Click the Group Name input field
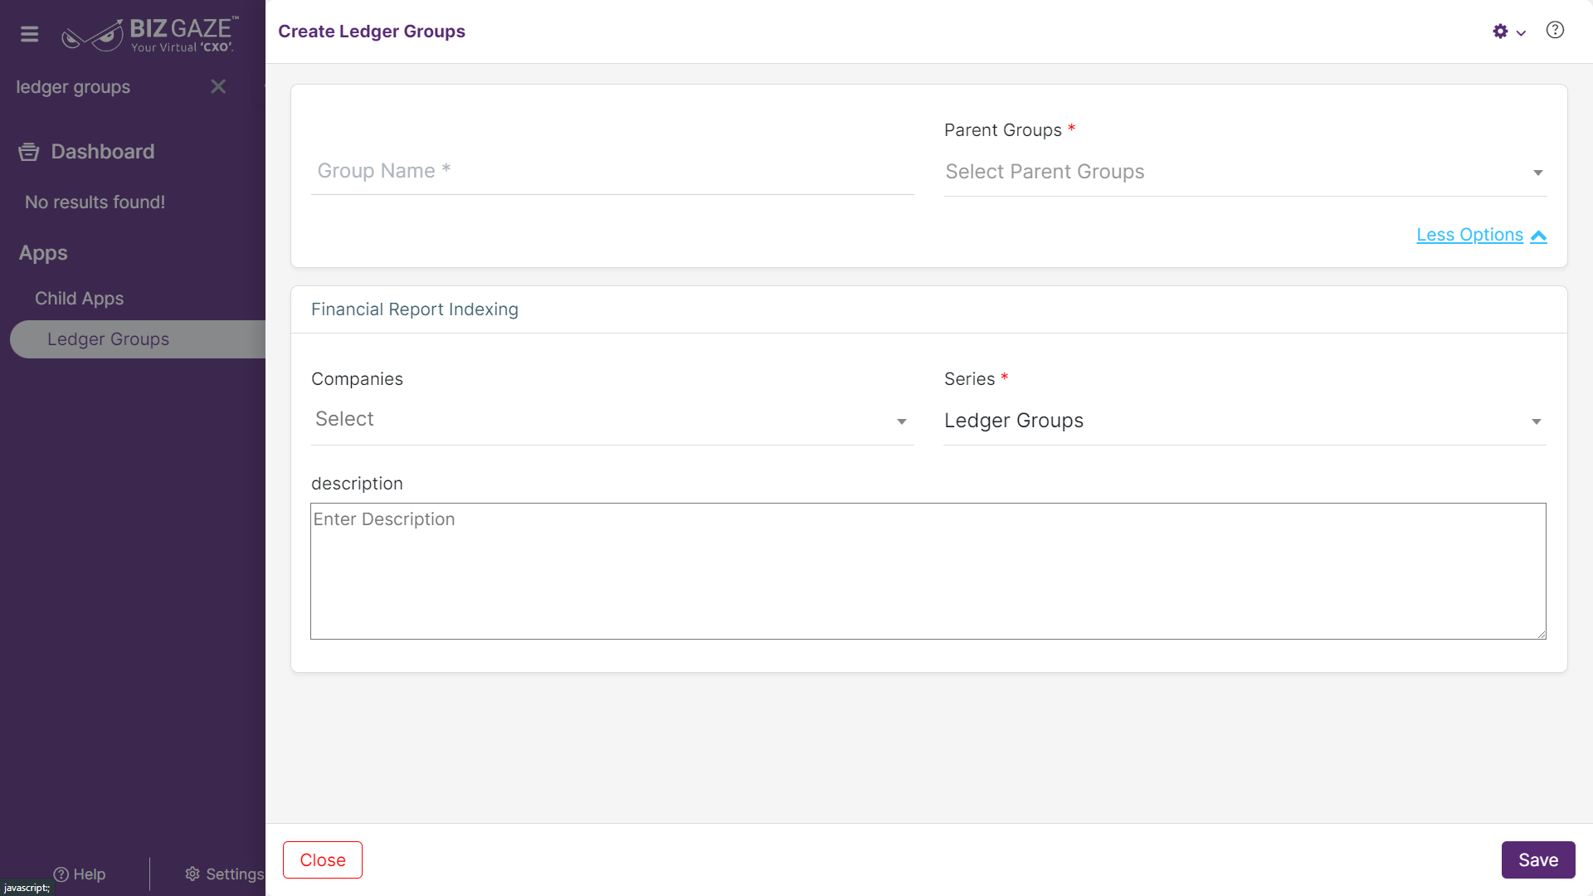1593x896 pixels. [x=612, y=171]
